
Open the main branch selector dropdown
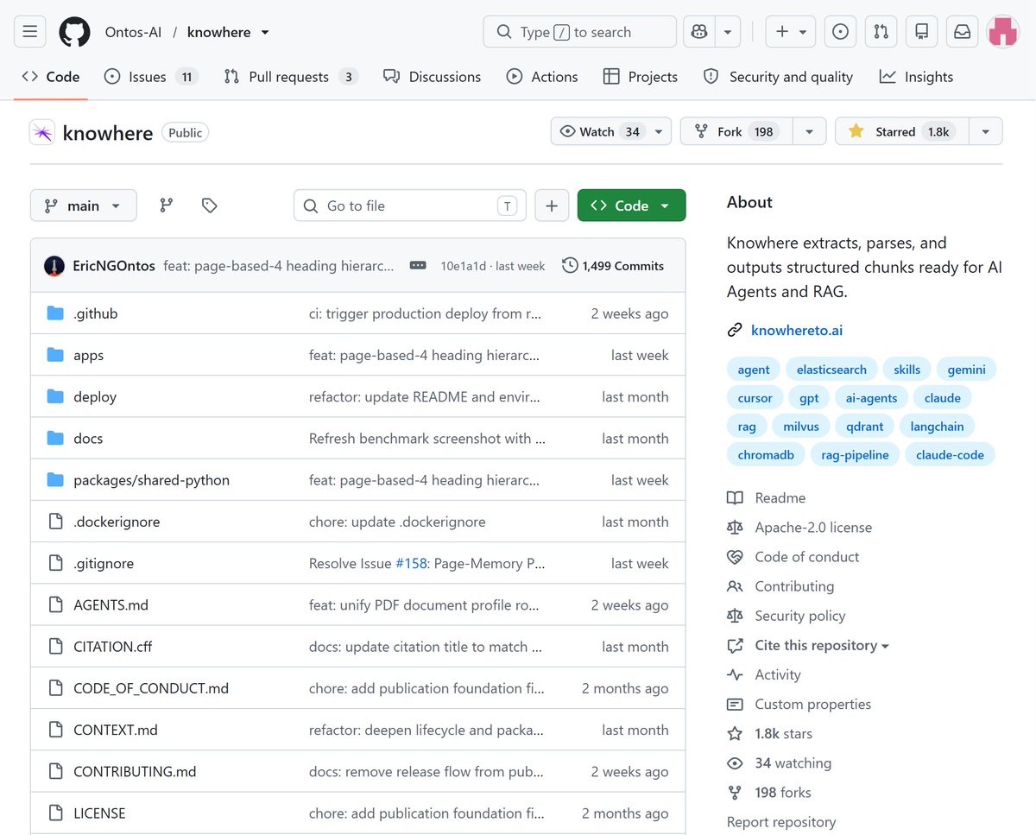[84, 206]
